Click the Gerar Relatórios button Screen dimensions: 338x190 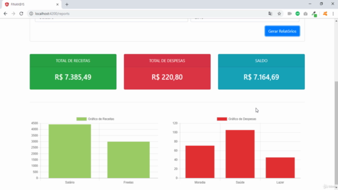pos(282,31)
